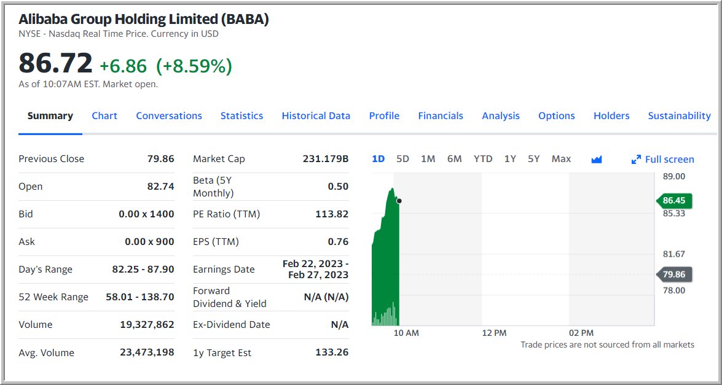Click the PE Ratio value 113.82
The width and height of the screenshot is (722, 385).
coord(332,214)
